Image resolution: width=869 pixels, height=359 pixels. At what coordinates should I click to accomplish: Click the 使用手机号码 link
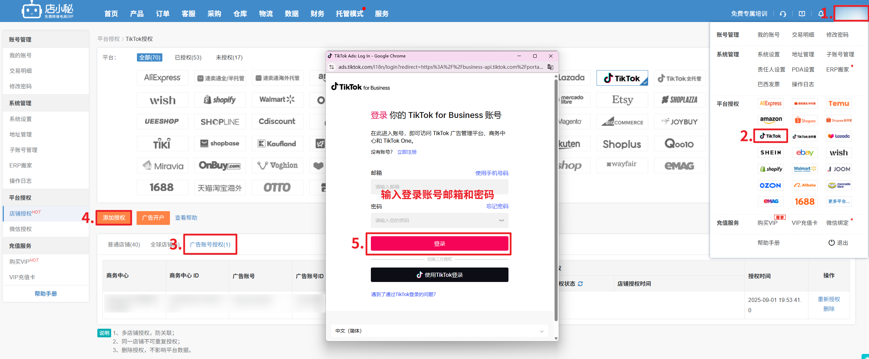pyautogui.click(x=492, y=173)
